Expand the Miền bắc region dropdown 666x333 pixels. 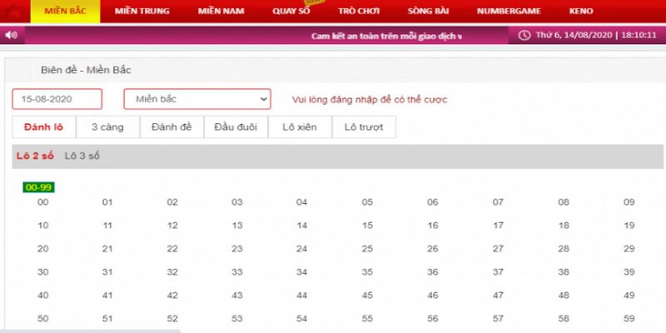click(x=197, y=99)
